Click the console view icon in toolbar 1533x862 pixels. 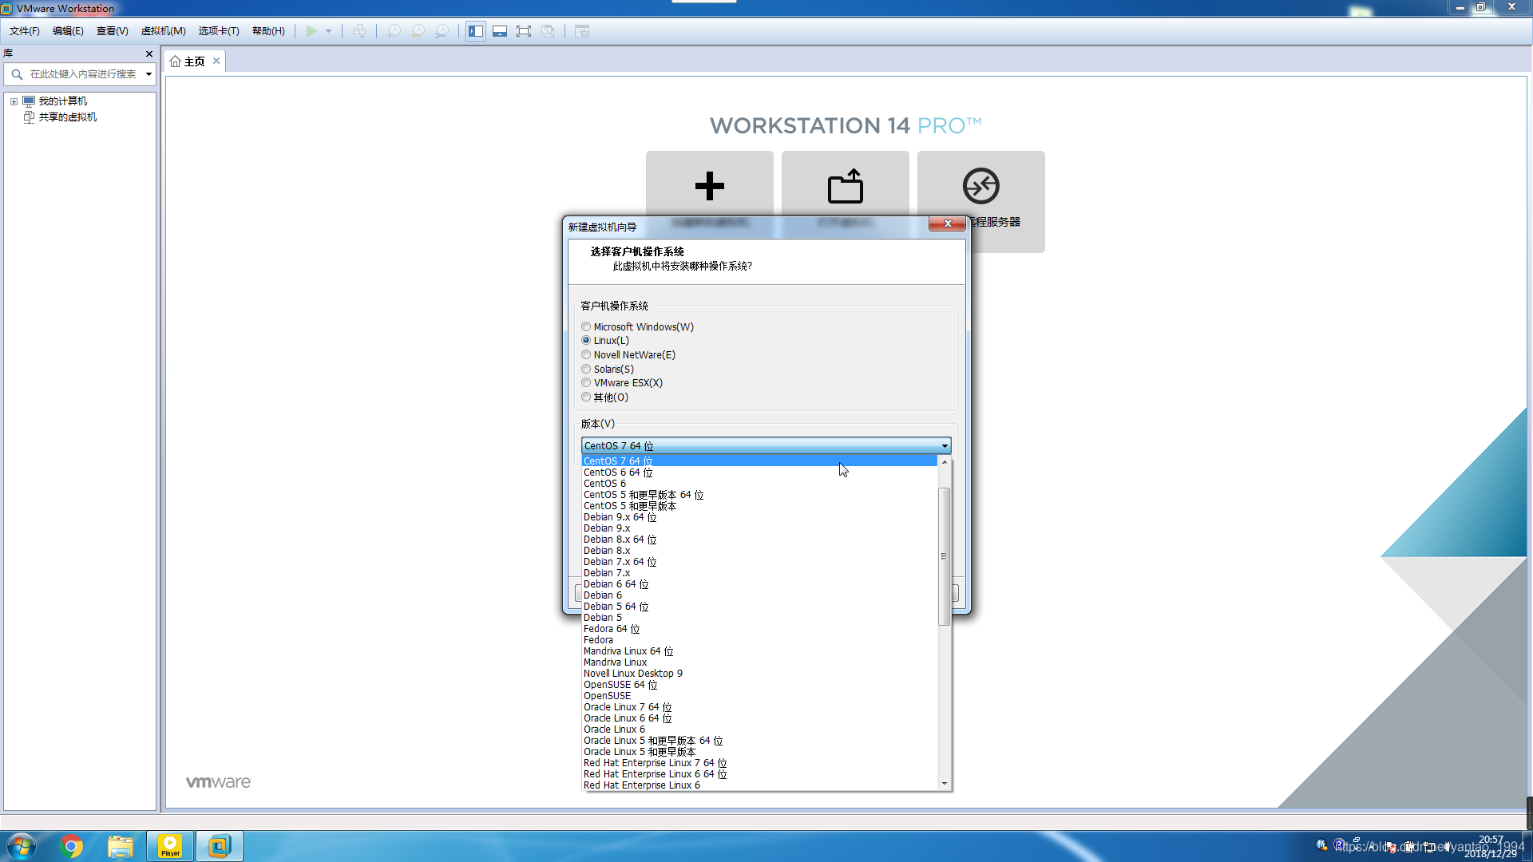point(582,31)
